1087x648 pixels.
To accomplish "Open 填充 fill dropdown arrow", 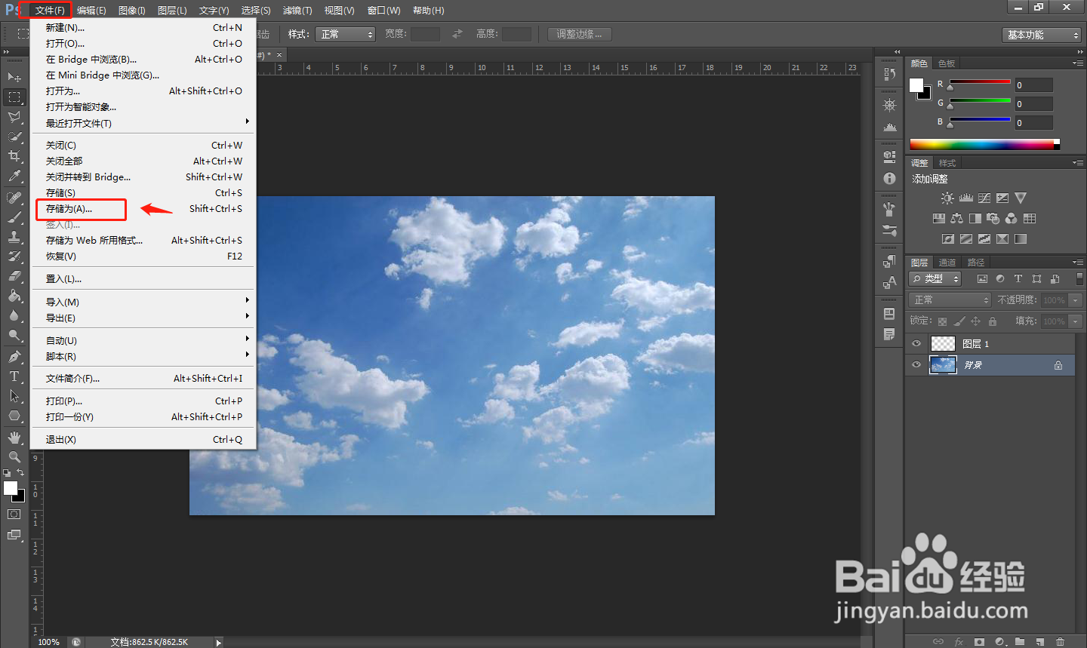I will (1076, 321).
